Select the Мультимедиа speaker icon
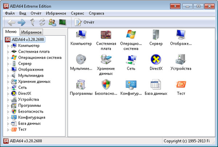218x147 pixels. click(x=81, y=60)
